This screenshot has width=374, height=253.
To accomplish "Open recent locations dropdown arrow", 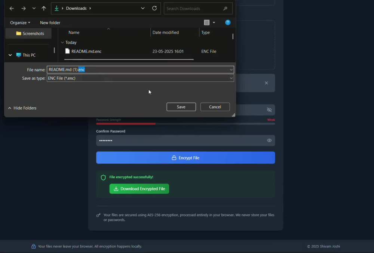I will (34, 8).
